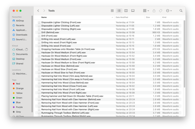195x129 pixels.
Task: Select Hammering Nail into Wood (Front Right).wav
Action: point(108,93)
